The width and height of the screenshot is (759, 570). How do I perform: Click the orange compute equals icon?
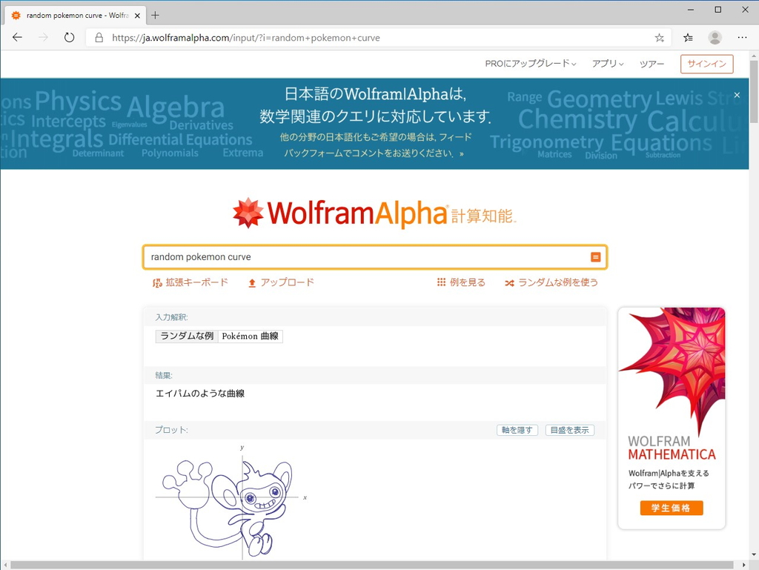coord(595,256)
